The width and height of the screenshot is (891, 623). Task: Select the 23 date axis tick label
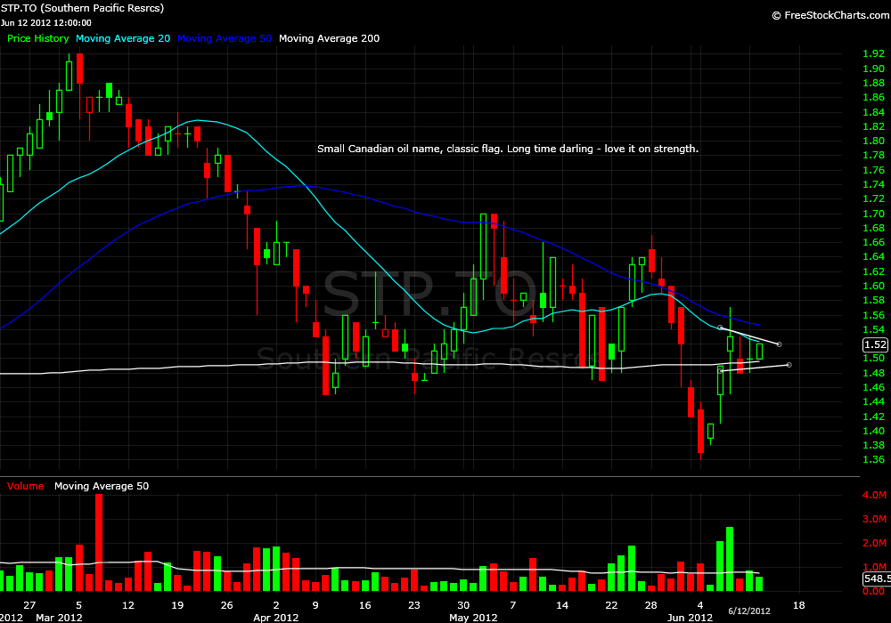click(x=414, y=605)
